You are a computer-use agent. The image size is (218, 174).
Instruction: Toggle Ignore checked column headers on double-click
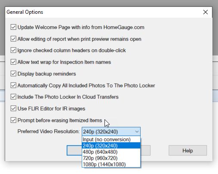[x=13, y=50]
